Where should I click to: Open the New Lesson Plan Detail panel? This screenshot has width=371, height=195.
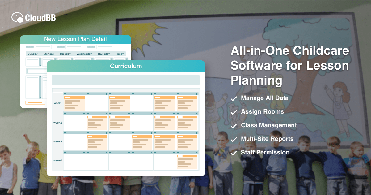point(76,39)
